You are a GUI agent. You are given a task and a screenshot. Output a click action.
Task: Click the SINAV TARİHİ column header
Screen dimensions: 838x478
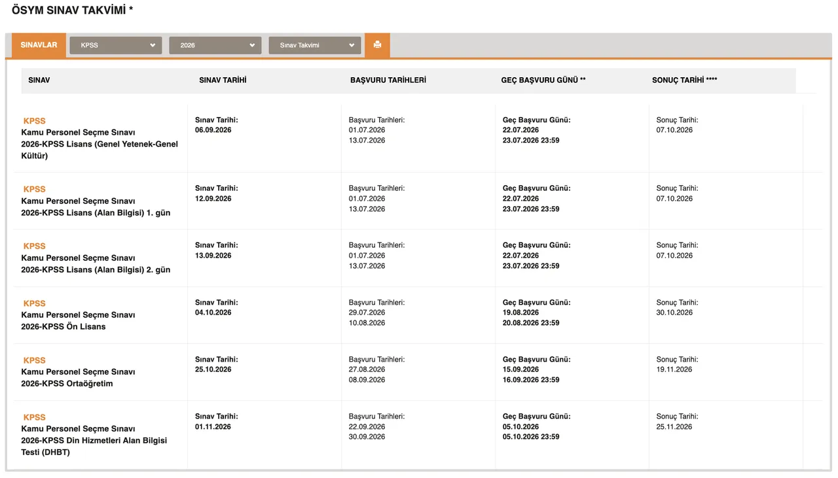pyautogui.click(x=223, y=80)
